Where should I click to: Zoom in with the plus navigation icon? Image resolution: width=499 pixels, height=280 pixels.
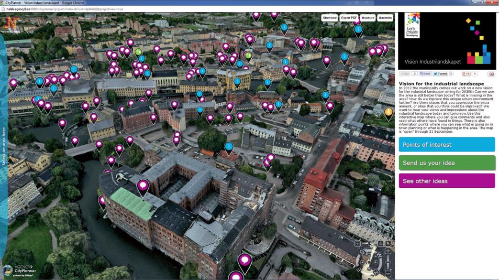(x=388, y=251)
